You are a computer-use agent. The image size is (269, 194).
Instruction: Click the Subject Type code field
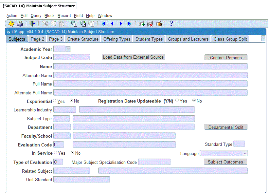[62, 118]
